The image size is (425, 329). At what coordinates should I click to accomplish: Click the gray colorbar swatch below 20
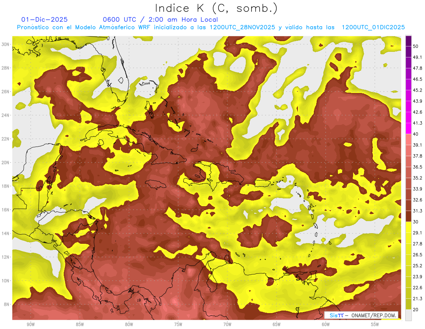408,315
